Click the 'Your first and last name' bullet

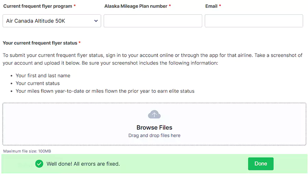pyautogui.click(x=43, y=76)
